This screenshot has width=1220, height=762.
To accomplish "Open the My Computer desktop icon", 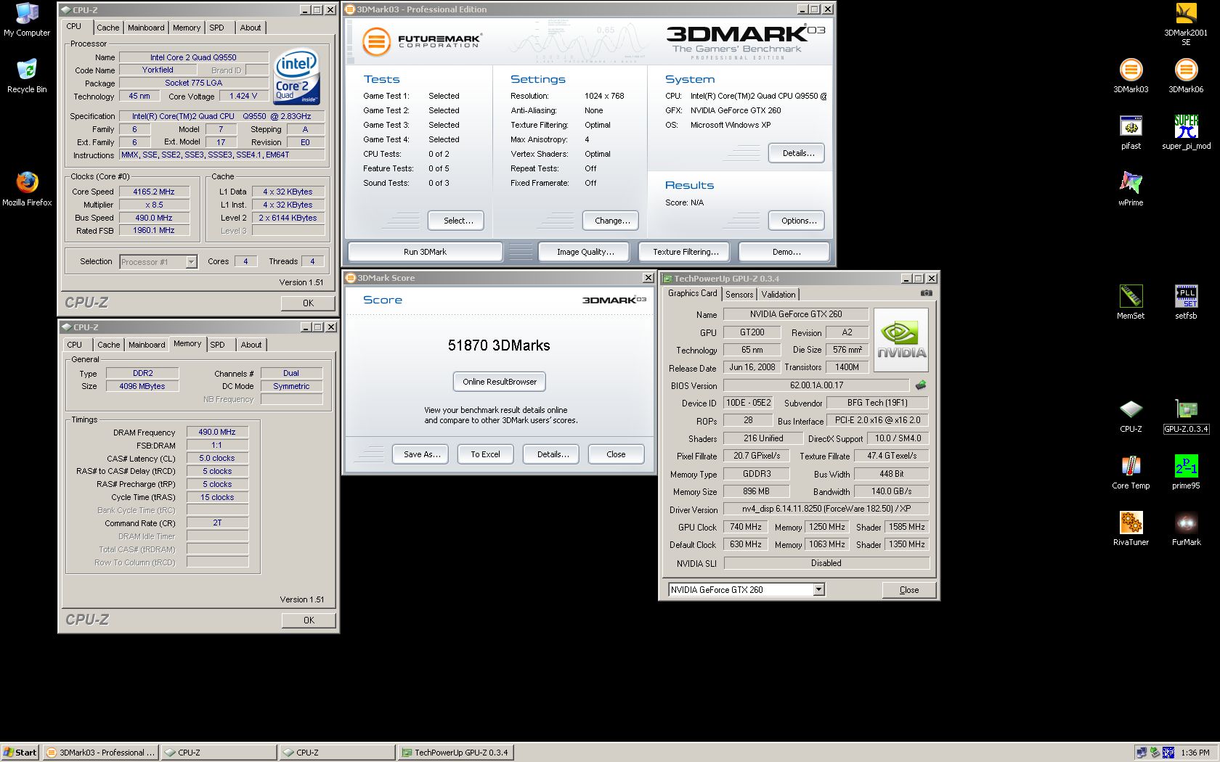I will tap(27, 20).
